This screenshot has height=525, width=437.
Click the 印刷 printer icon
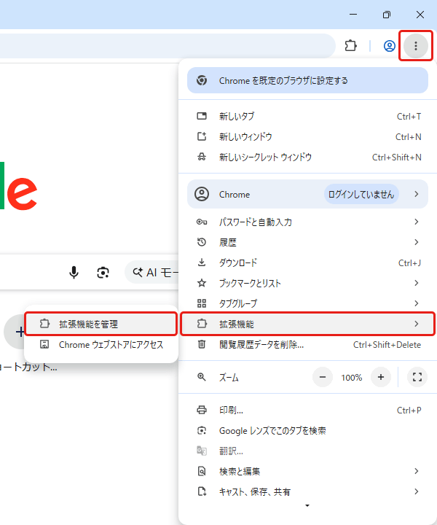coord(202,410)
